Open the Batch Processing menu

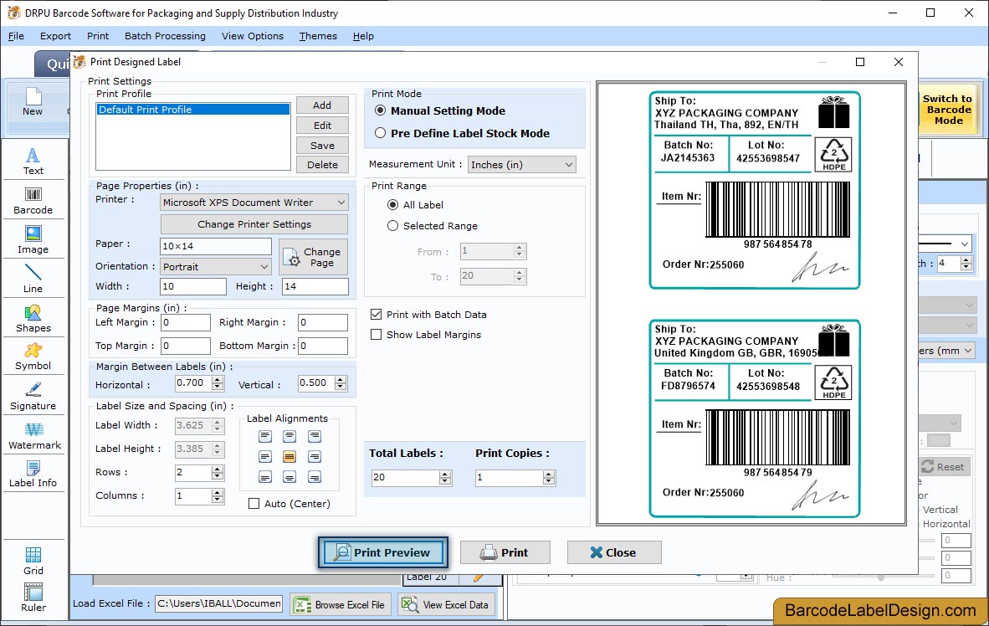[166, 36]
